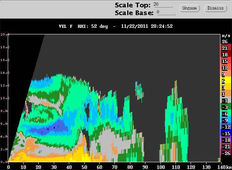Click the 70 km range axis tick

click(115, 167)
